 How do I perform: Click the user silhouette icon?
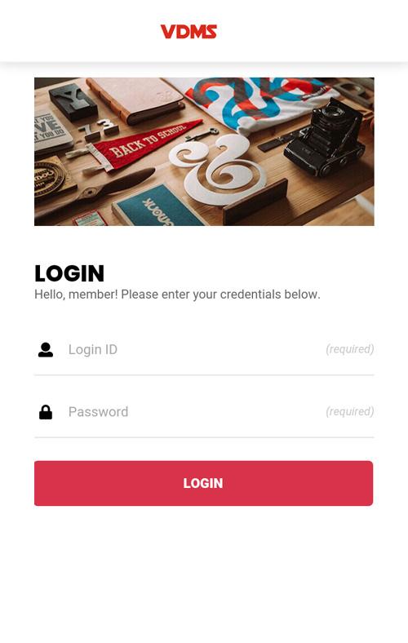coord(46,350)
